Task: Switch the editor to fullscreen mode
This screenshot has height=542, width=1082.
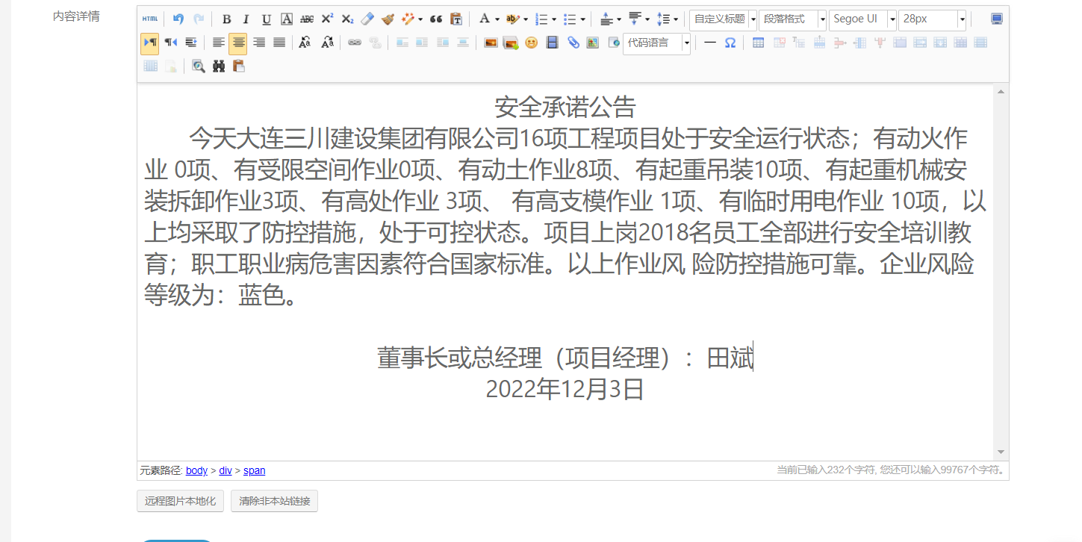Action: pos(997,19)
